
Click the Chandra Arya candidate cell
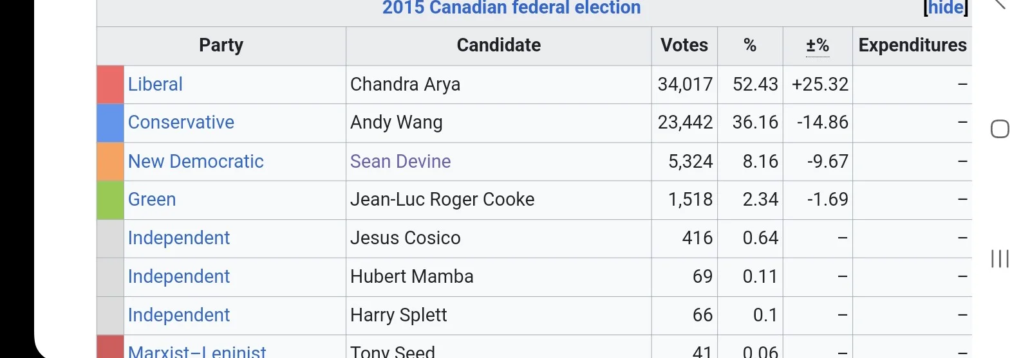[405, 84]
